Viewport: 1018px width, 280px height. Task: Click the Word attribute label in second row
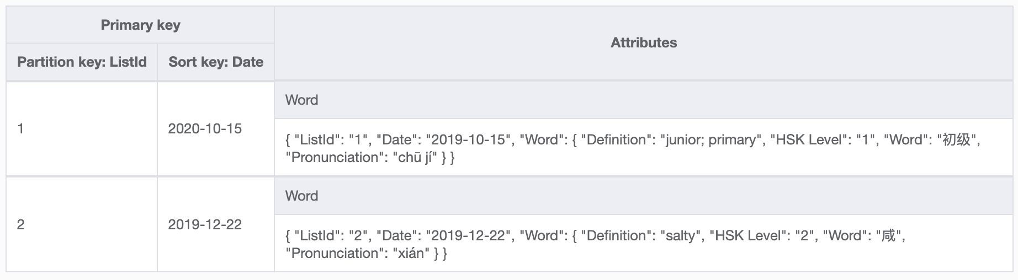click(301, 196)
